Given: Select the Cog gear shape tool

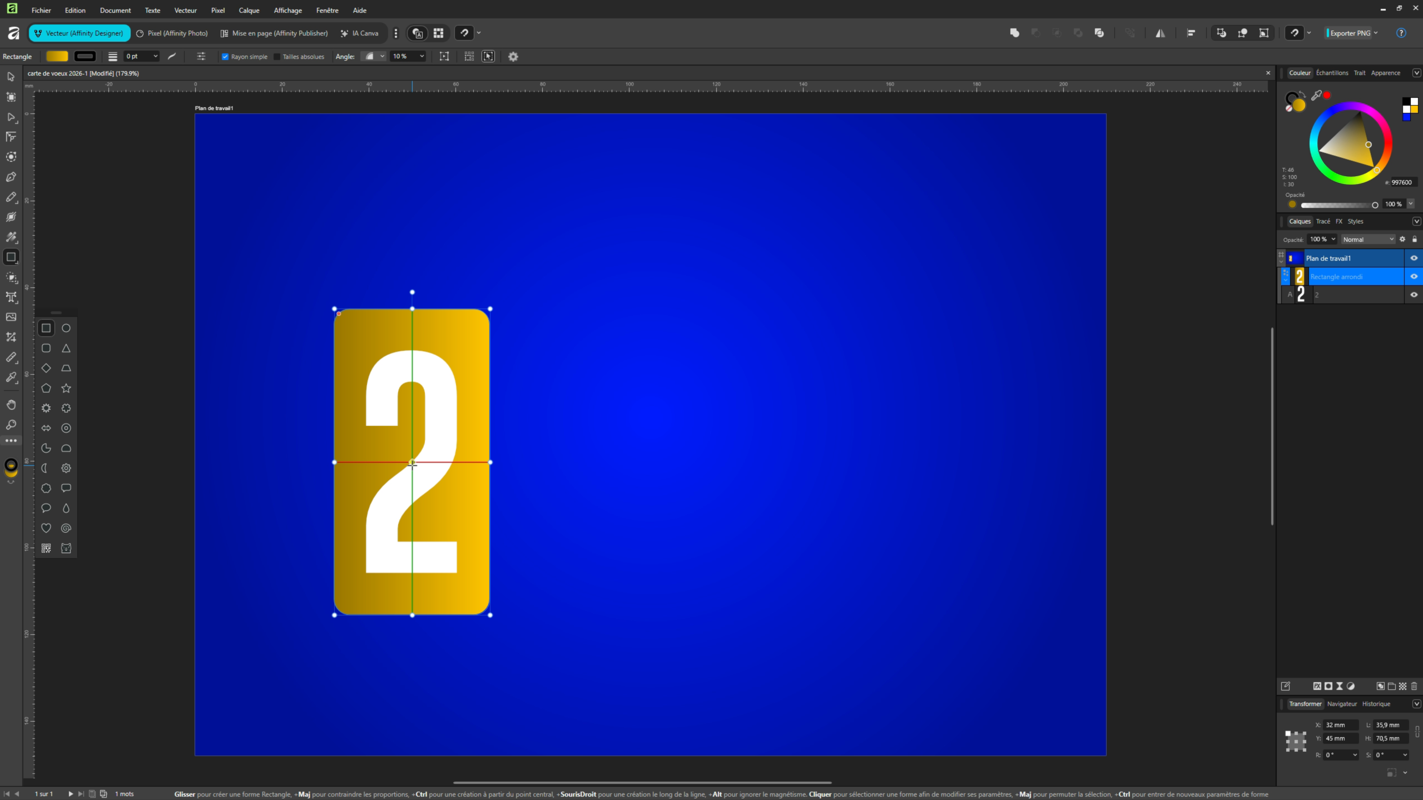Looking at the screenshot, I should 66,468.
